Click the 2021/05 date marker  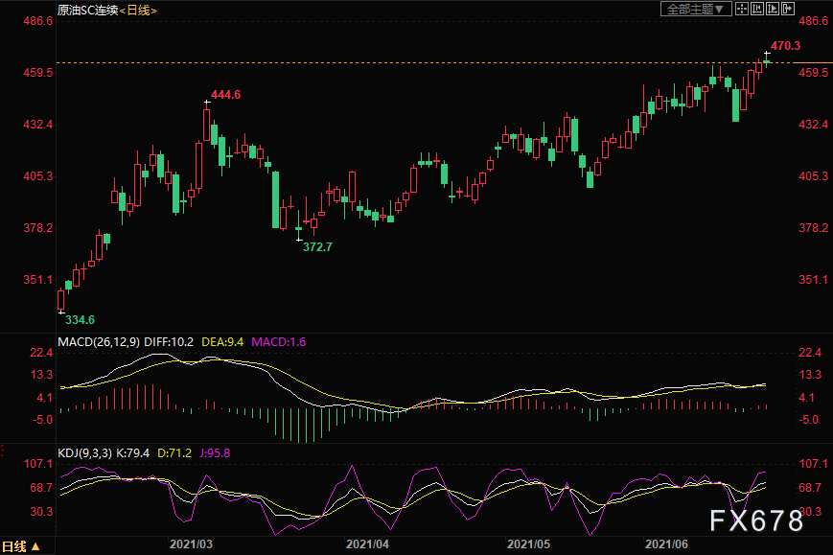[x=528, y=544]
